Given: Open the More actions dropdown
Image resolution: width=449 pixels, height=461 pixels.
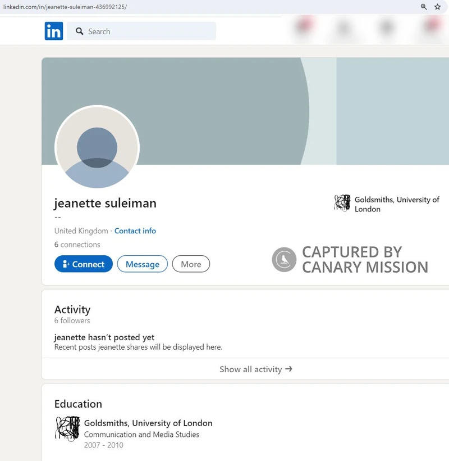Looking at the screenshot, I should [191, 264].
